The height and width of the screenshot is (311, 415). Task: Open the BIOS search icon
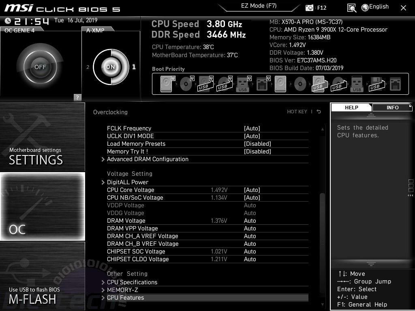(351, 8)
